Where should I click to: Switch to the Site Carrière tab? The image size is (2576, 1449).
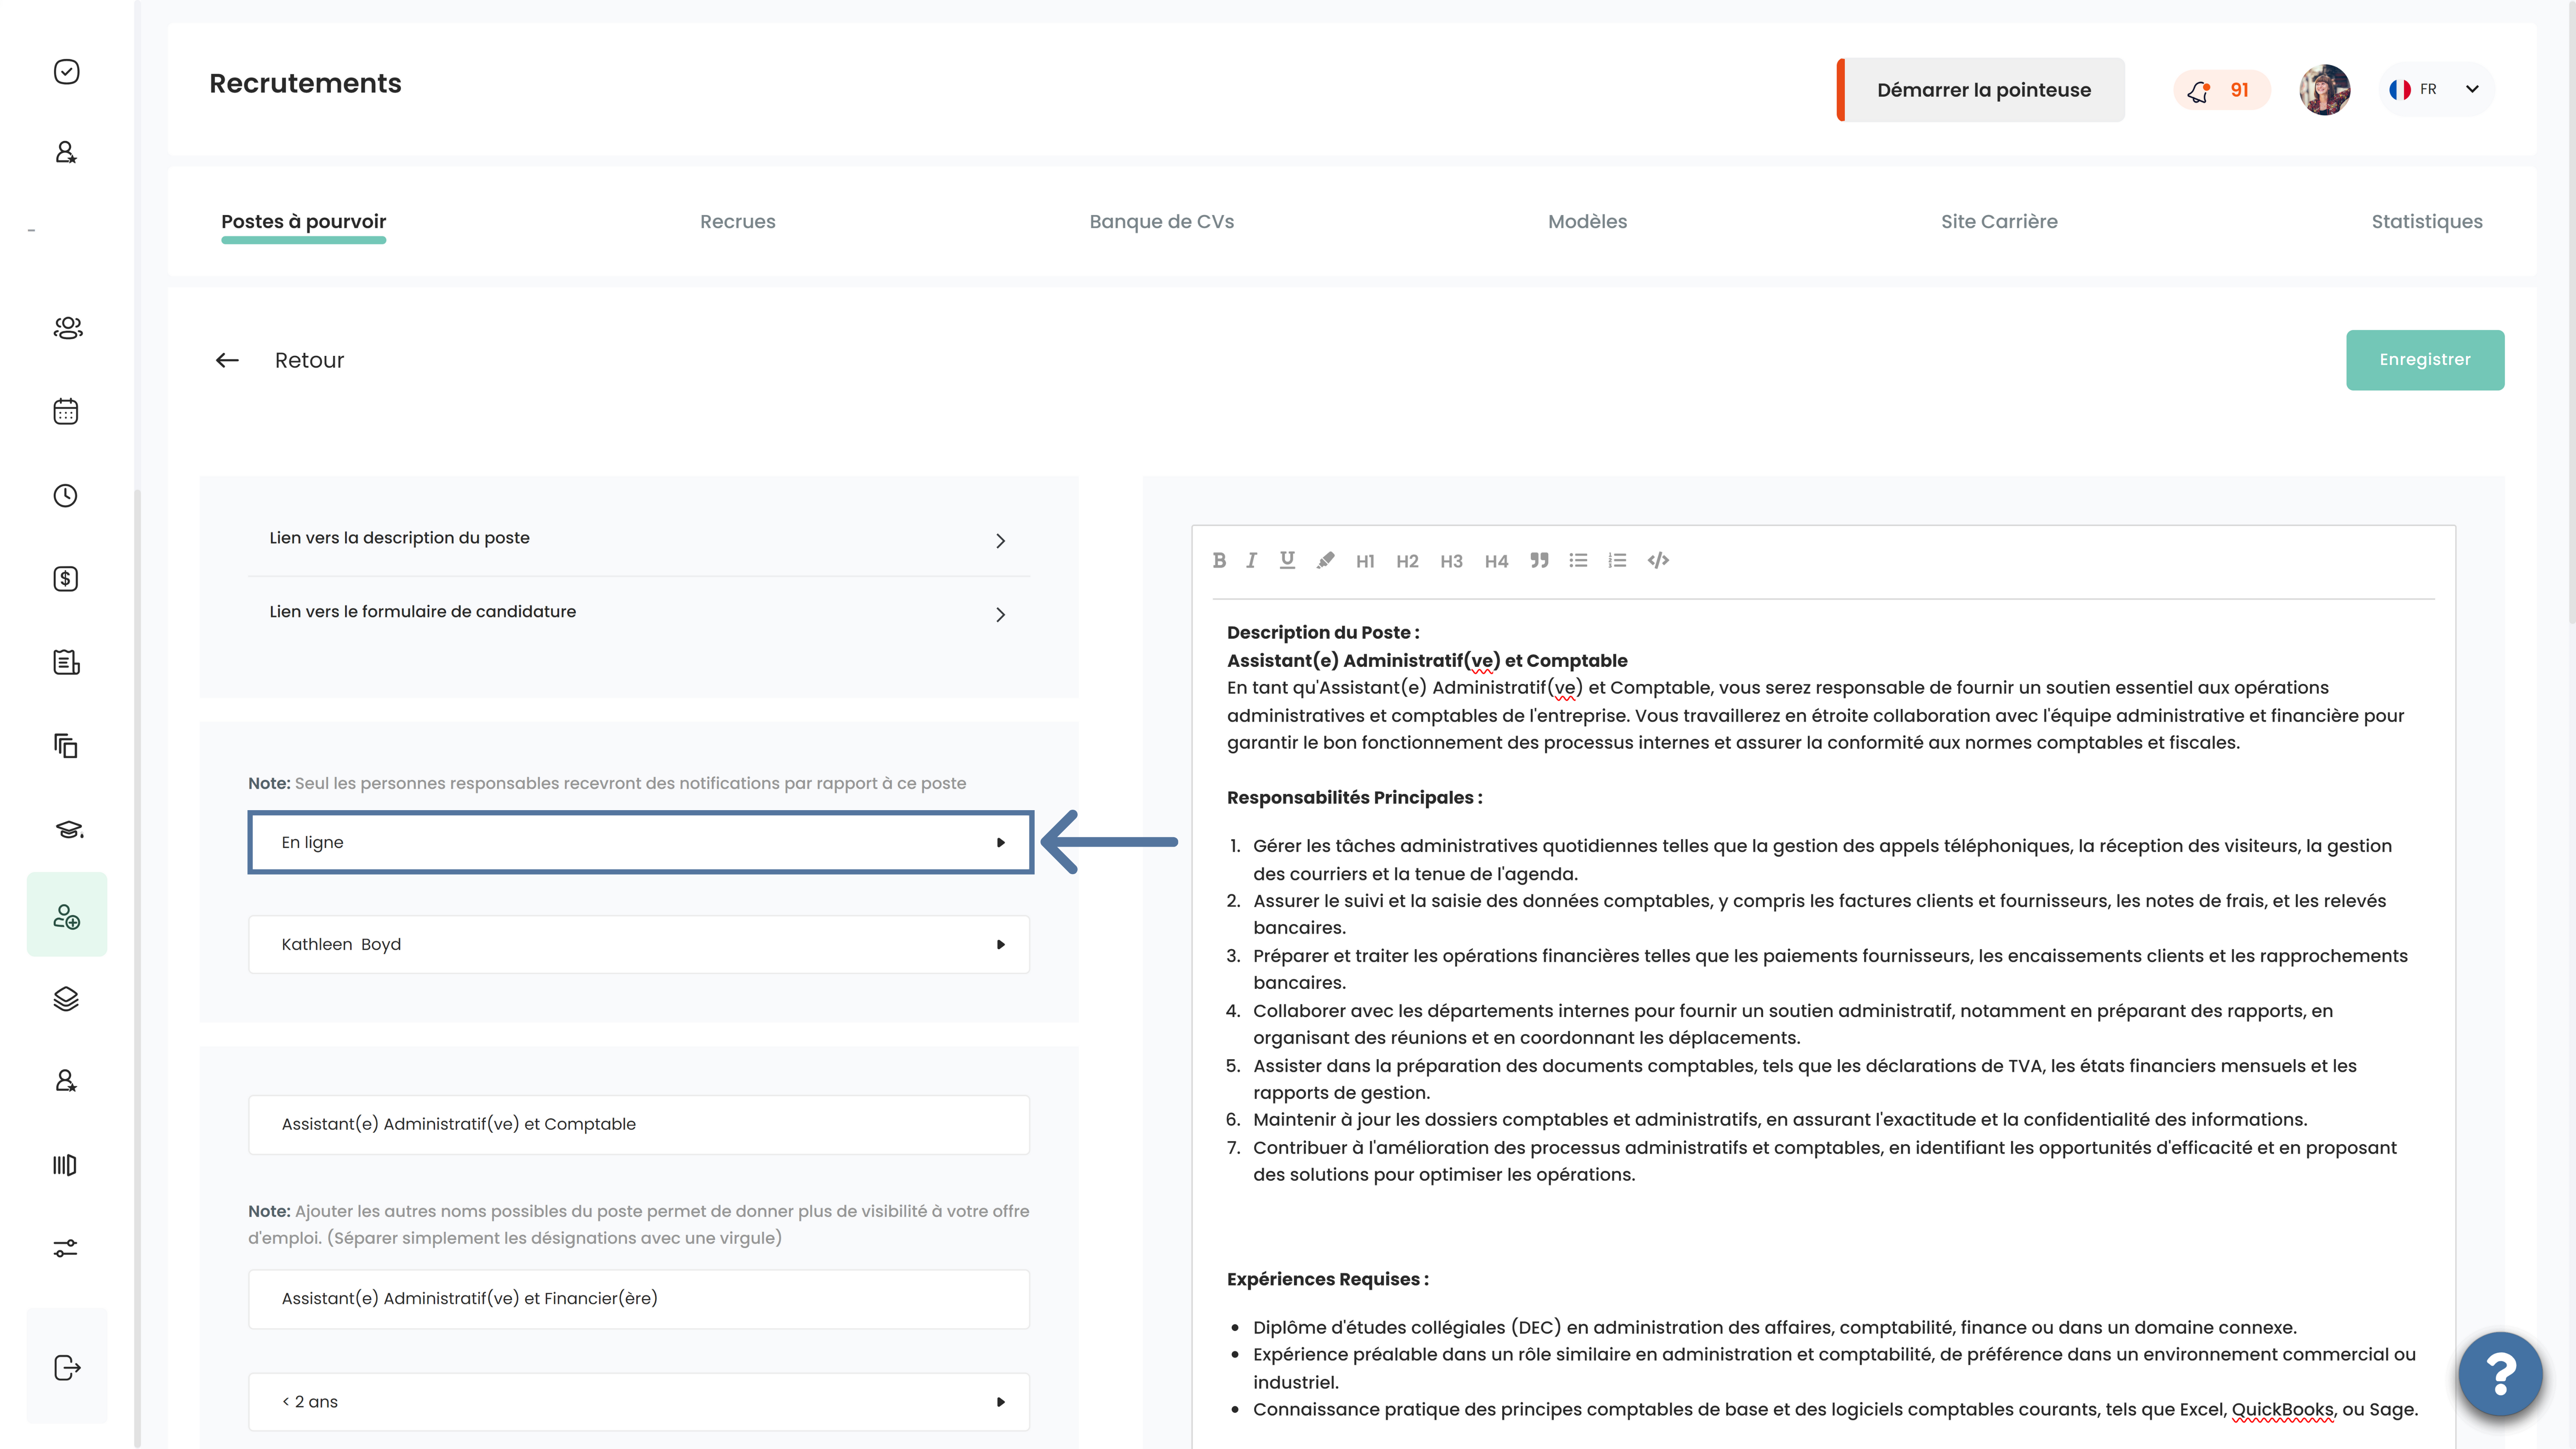tap(1999, 222)
